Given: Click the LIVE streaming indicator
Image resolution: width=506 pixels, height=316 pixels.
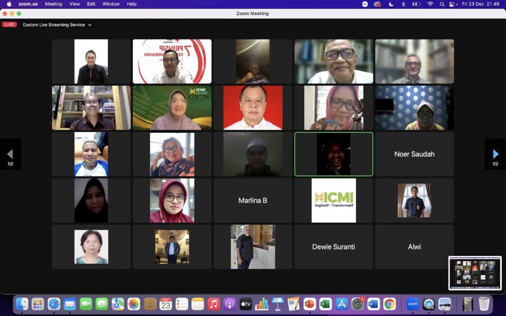Looking at the screenshot, I should point(9,25).
